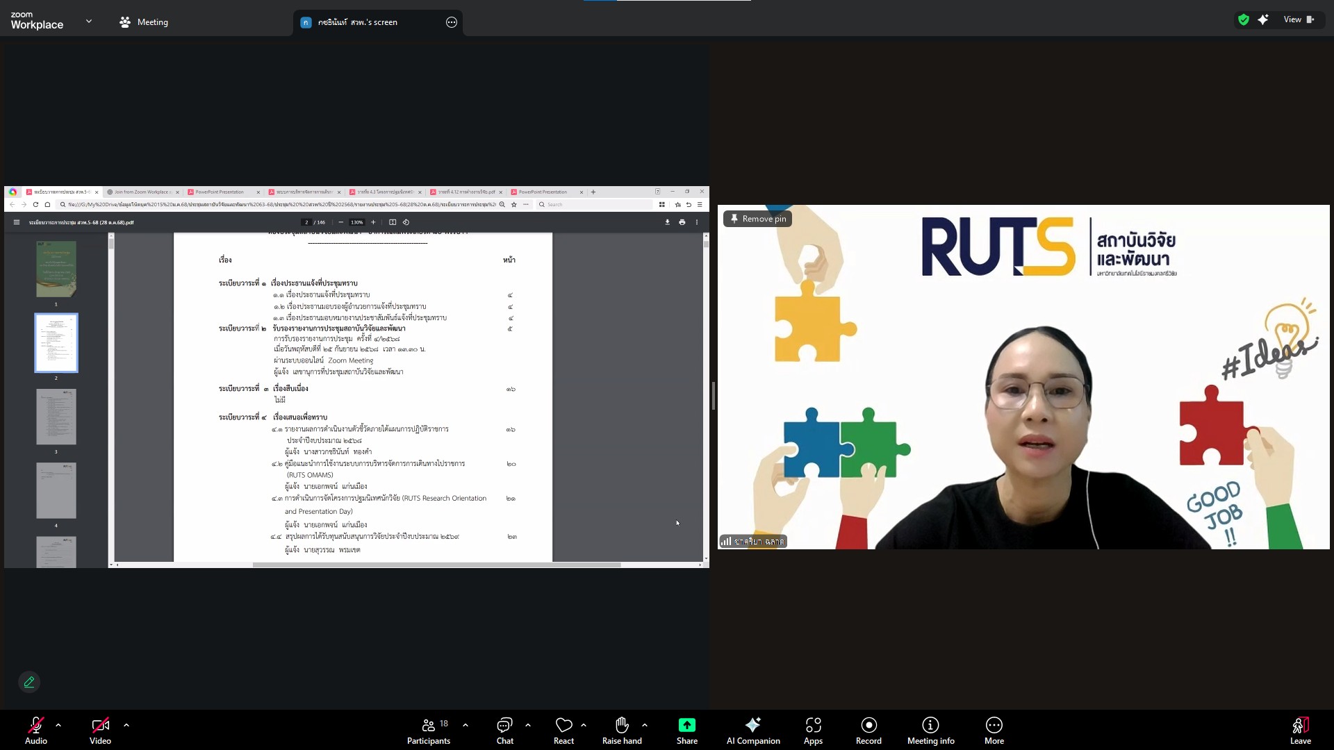Open the AI Companion
Screen dimensions: 1334x750
point(753,731)
